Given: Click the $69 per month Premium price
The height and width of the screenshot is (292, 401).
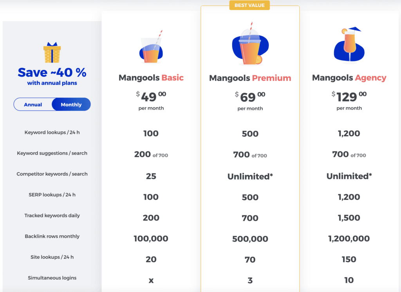Looking at the screenshot, I should point(250,101).
